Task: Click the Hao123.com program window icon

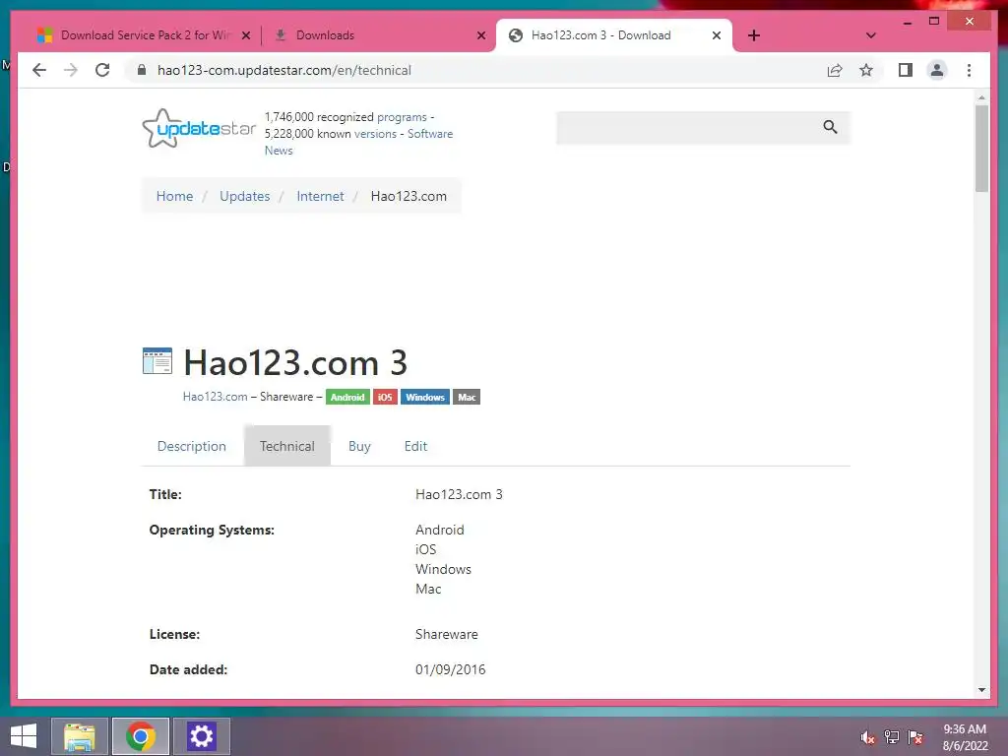Action: tap(157, 360)
